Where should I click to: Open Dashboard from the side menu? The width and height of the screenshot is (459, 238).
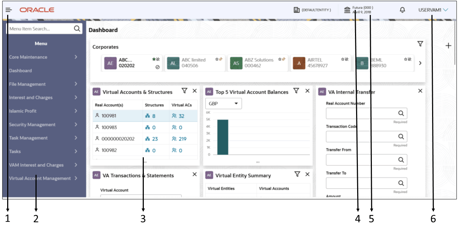20,71
